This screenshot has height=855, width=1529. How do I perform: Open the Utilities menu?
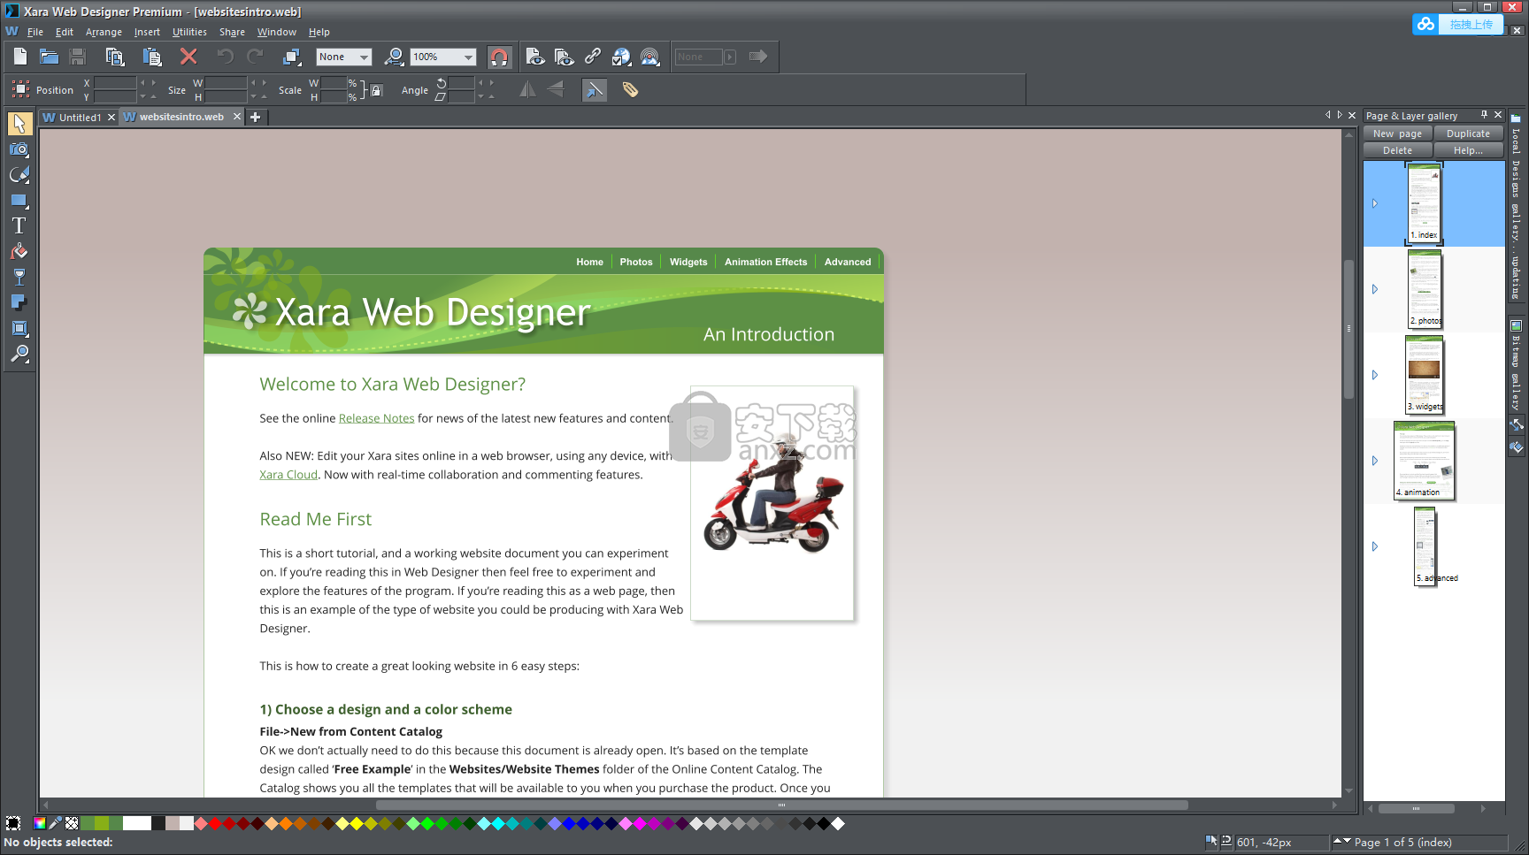pos(189,32)
